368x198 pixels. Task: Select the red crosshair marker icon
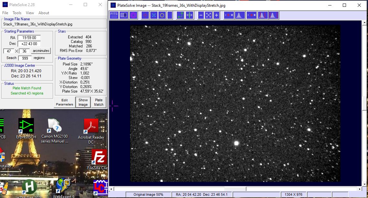pyautogui.click(x=145, y=15)
